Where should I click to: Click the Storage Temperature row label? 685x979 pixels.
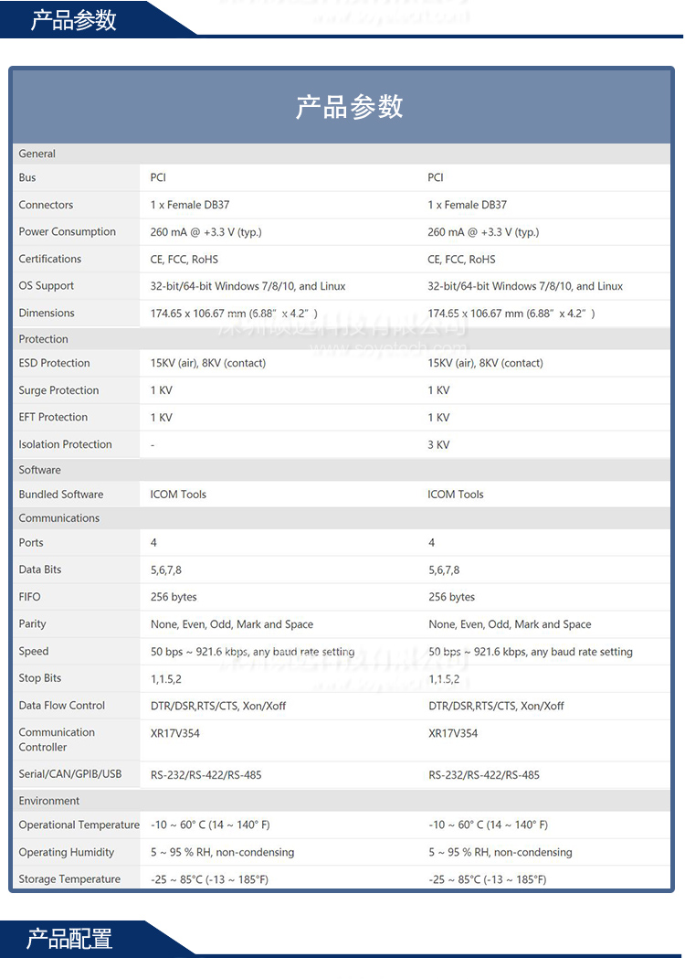point(69,879)
